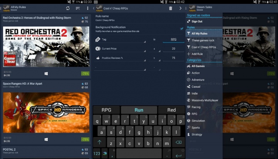
Task: Edit the Positive Reviews value 75
Action: (173, 58)
